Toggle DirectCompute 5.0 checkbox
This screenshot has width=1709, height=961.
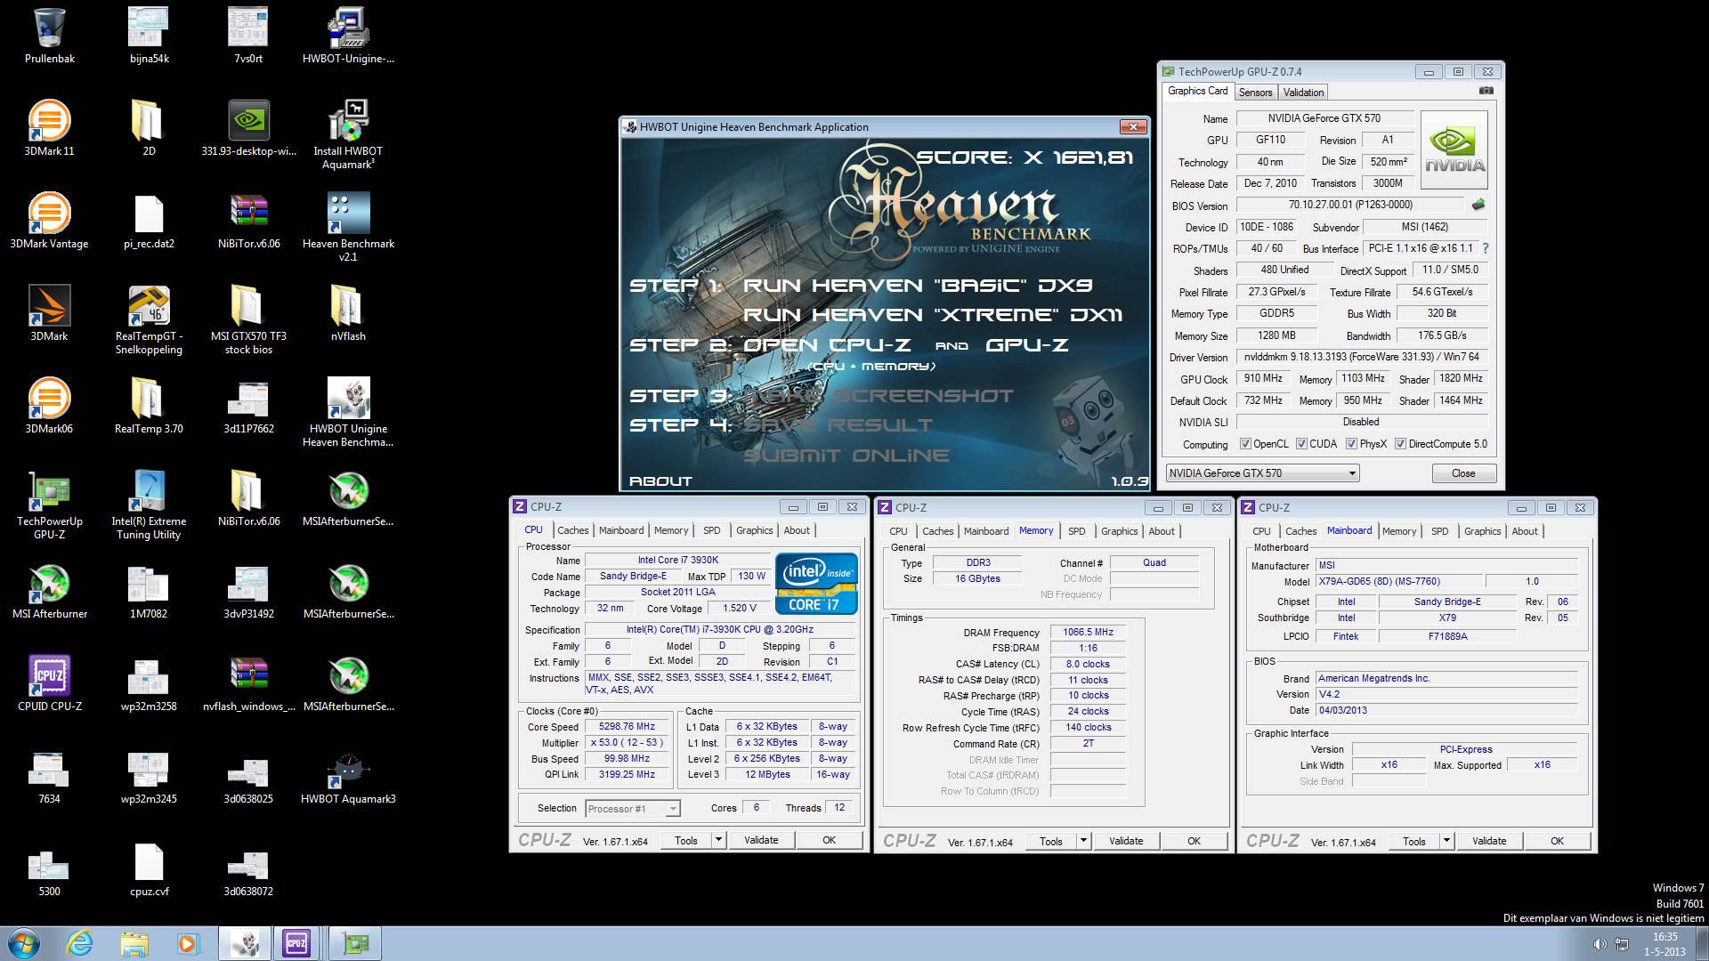[x=1400, y=444]
